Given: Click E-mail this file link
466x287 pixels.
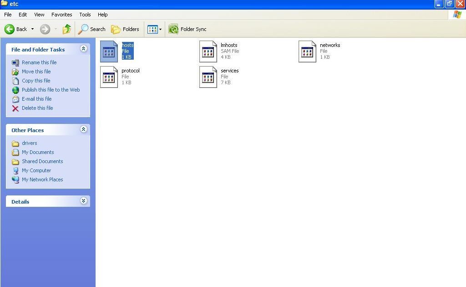Looking at the screenshot, I should click(x=36, y=99).
